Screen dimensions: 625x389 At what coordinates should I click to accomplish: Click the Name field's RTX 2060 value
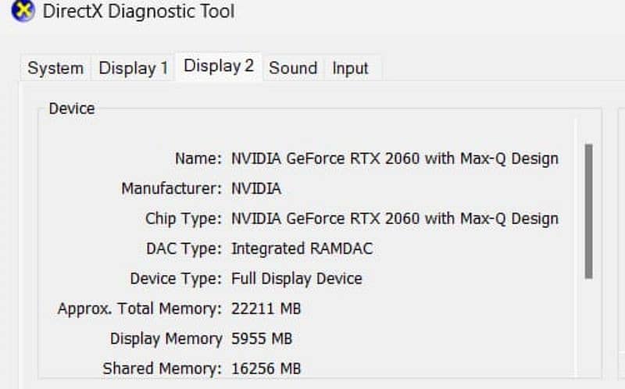click(x=395, y=159)
